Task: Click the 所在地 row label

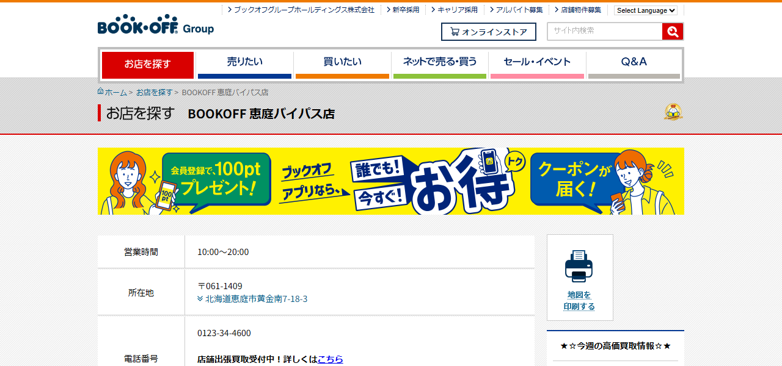Action: (x=141, y=293)
